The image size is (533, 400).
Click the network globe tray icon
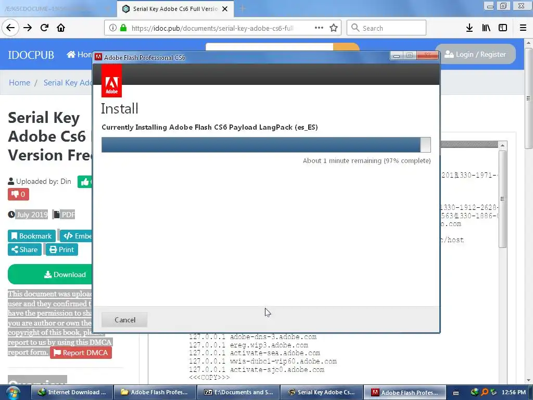click(475, 392)
